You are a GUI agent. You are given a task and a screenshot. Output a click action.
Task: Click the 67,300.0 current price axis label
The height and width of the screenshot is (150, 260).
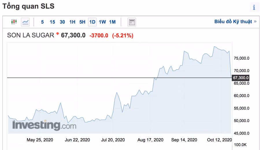tap(240, 78)
